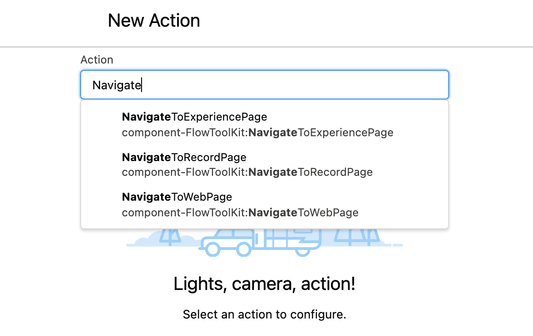Image resolution: width=533 pixels, height=336 pixels.
Task: Click the component-FlowToolKit:NavigateToWebPage subtitle
Action: 240,213
